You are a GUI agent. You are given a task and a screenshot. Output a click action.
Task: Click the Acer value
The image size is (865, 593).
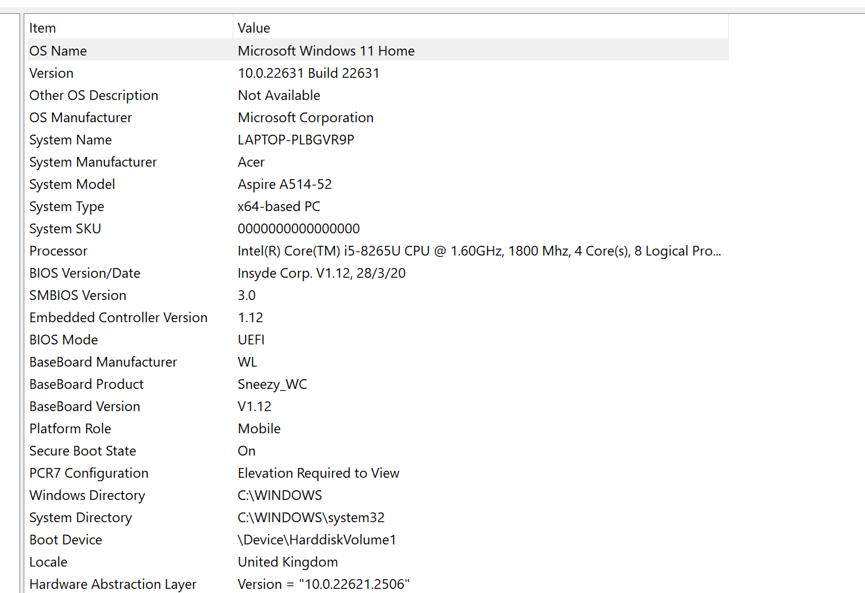pyautogui.click(x=251, y=162)
